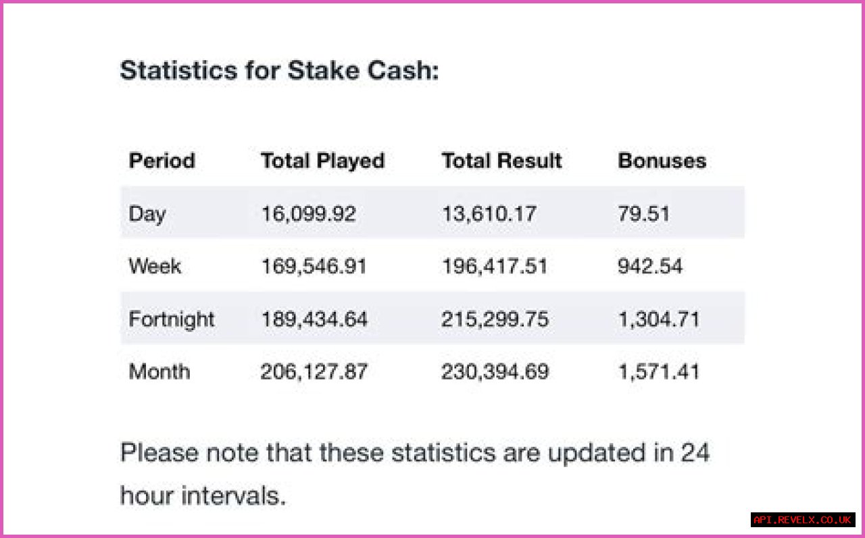Click the Period column header
This screenshot has width=865, height=538.
[x=162, y=161]
